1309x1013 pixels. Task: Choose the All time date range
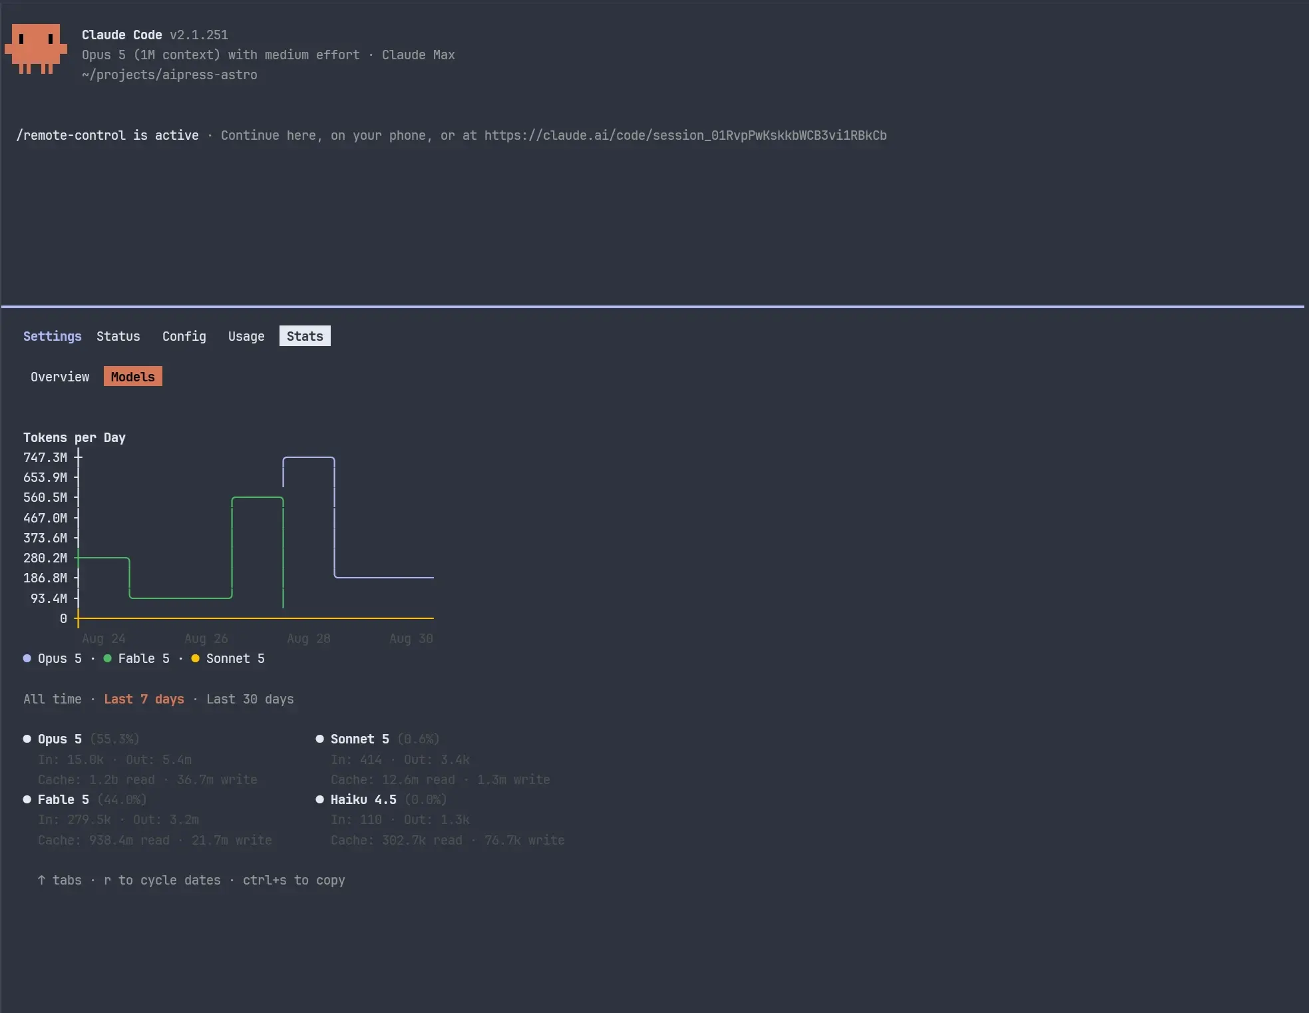53,699
